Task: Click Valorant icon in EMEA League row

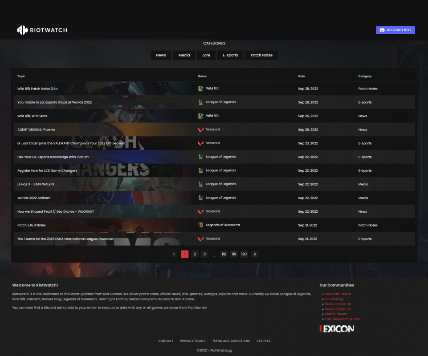Action: click(200, 239)
